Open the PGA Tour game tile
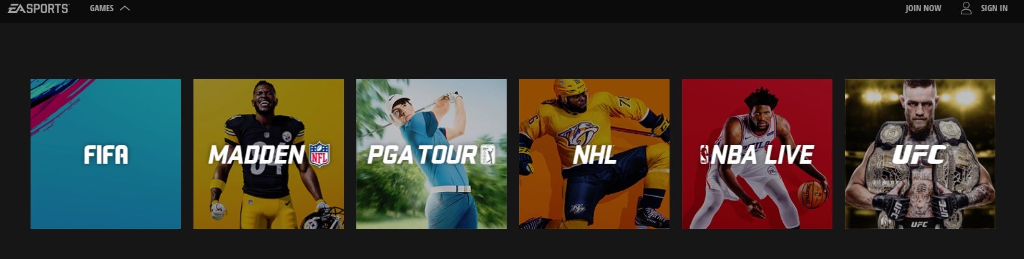 (431, 154)
